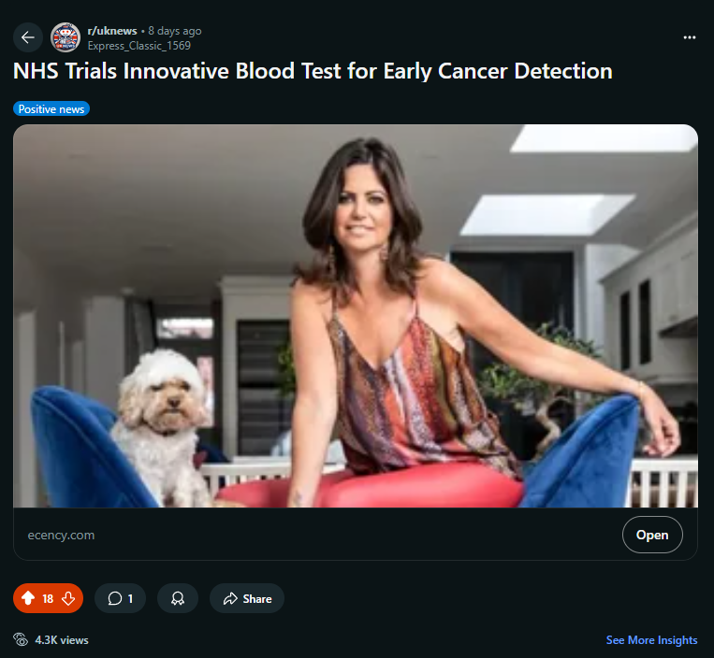Open the comments bubble icon
Viewport: 714px width, 658px height.
point(115,598)
